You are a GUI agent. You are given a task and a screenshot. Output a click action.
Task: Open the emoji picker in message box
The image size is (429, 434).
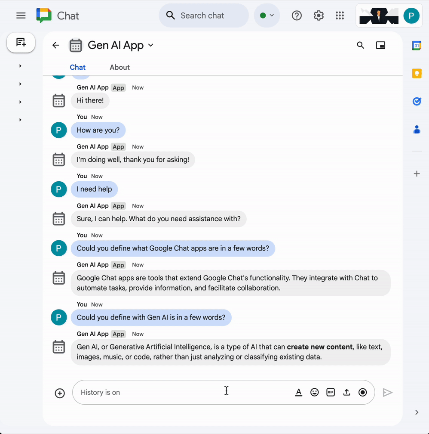click(315, 392)
